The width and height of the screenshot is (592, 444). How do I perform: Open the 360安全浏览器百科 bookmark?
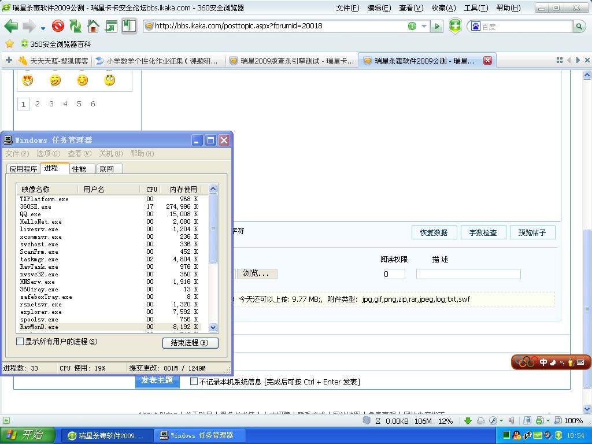click(56, 44)
